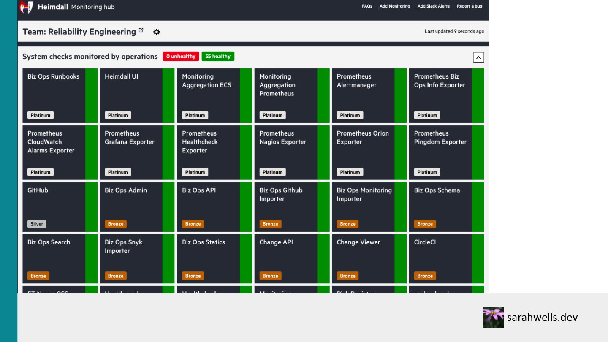The height and width of the screenshot is (342, 608).
Task: Open the team settings gear icon
Action: [x=157, y=32]
